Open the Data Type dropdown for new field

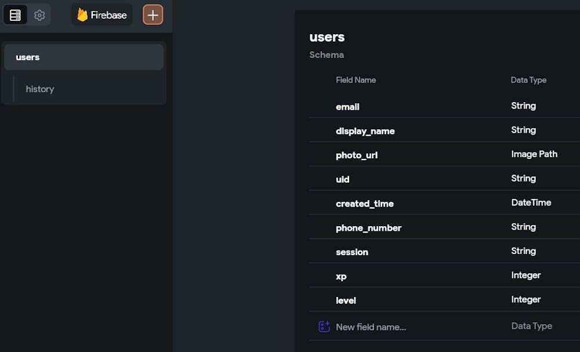(532, 326)
